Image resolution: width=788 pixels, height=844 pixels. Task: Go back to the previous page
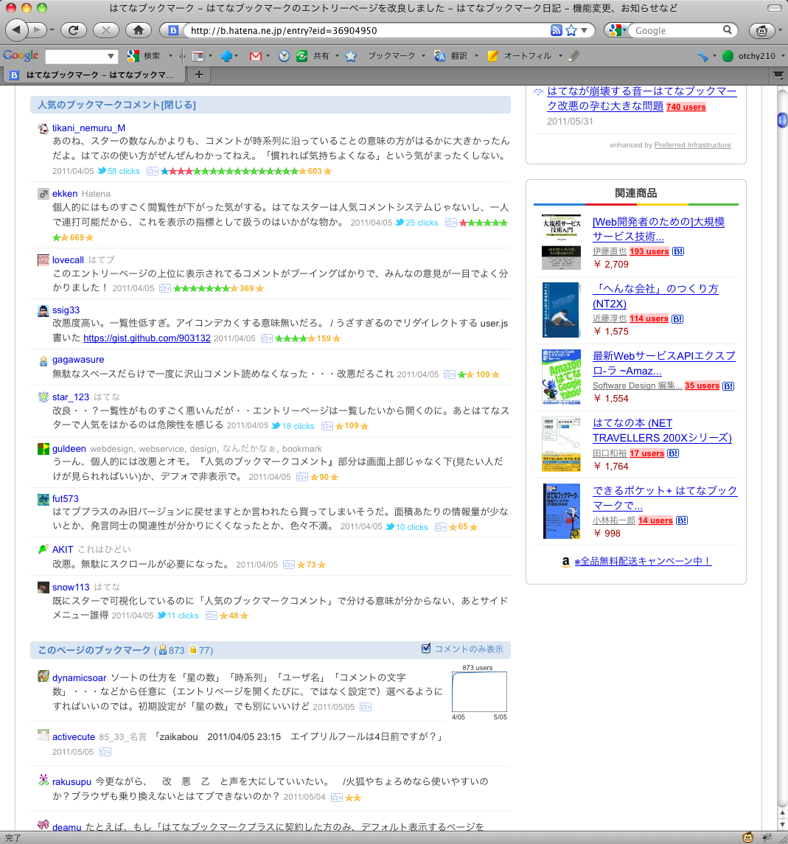coord(16,30)
